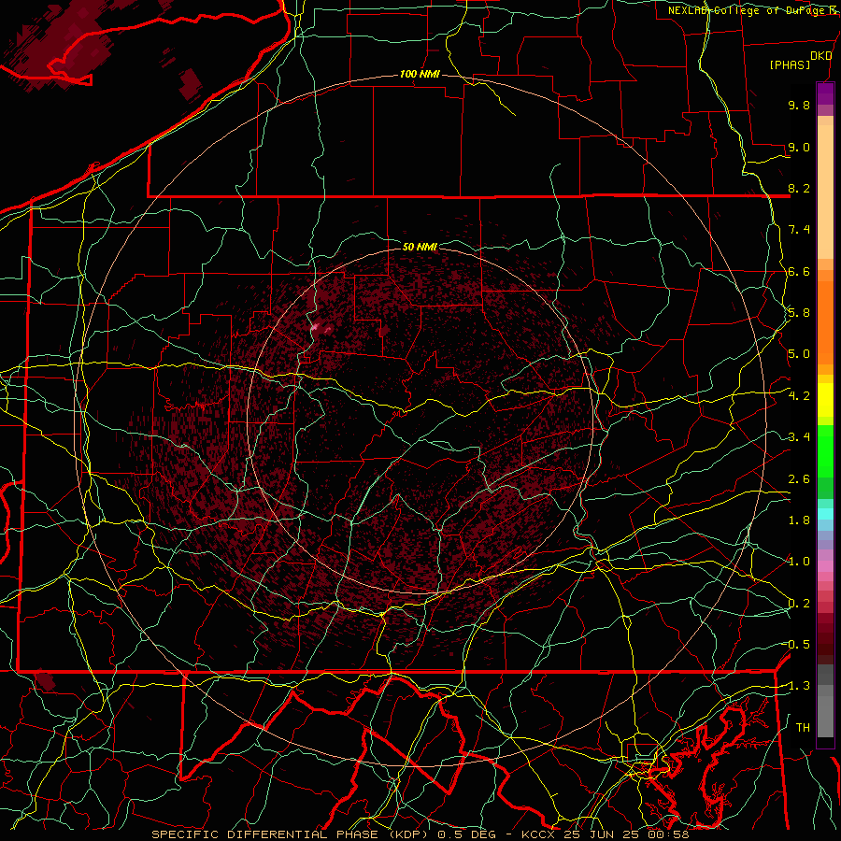Pick the cyan segment of the color bar
841x841 pixels.
coord(825,514)
